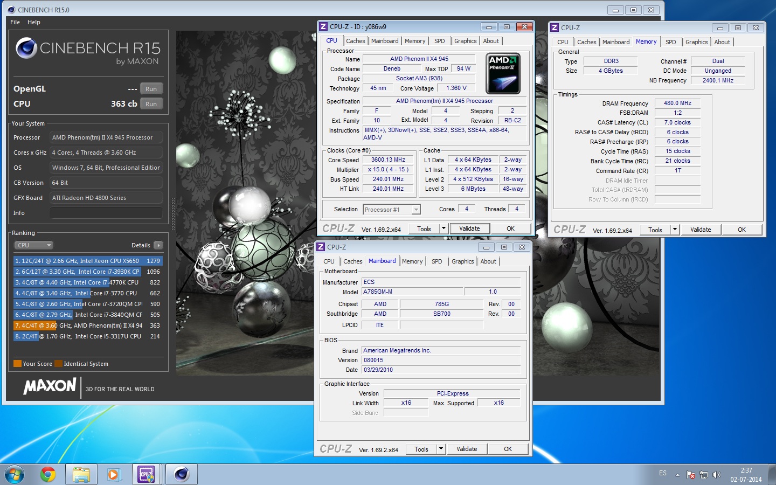Launch Google Chrome from taskbar
The image size is (776, 485).
click(48, 474)
